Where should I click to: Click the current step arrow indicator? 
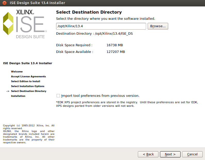click(x=8, y=91)
